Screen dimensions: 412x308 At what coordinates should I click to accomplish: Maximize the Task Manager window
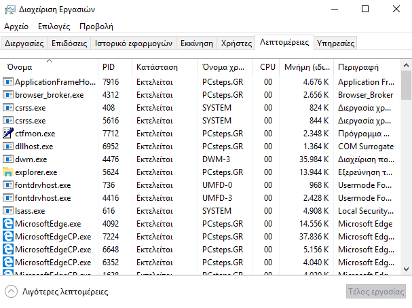(x=365, y=9)
